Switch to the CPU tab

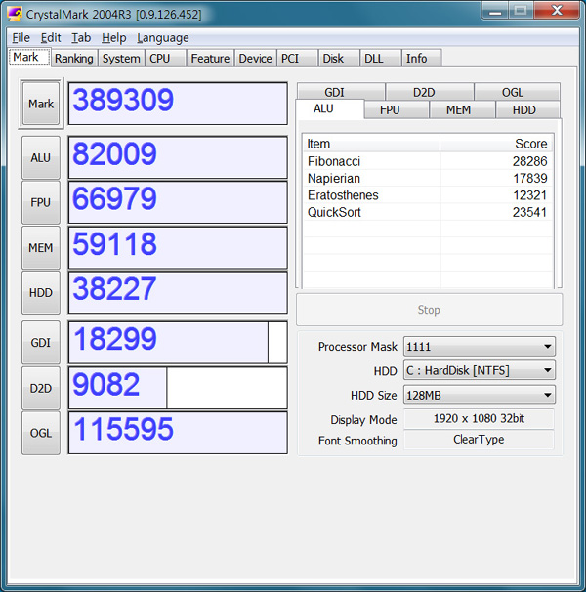point(165,59)
